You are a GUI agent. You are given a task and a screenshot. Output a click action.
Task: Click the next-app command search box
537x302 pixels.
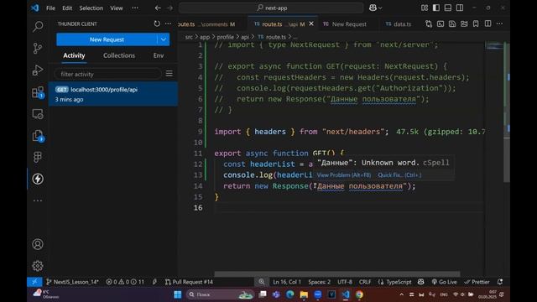point(271,8)
